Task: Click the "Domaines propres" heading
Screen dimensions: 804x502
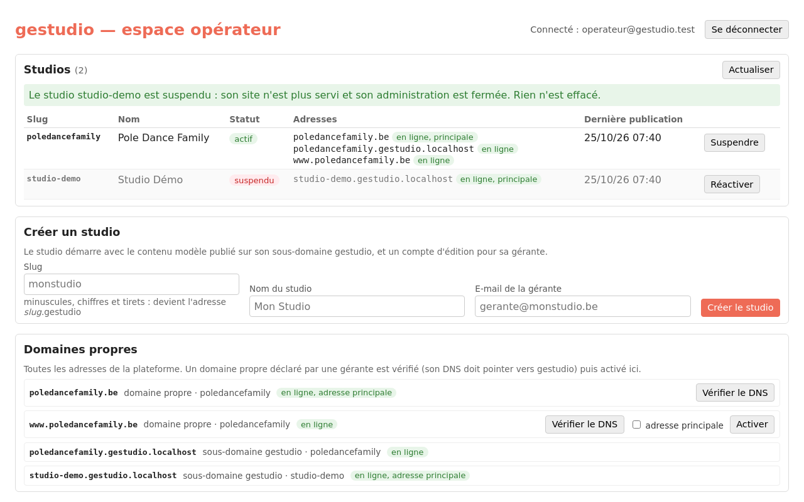Action: [80, 350]
